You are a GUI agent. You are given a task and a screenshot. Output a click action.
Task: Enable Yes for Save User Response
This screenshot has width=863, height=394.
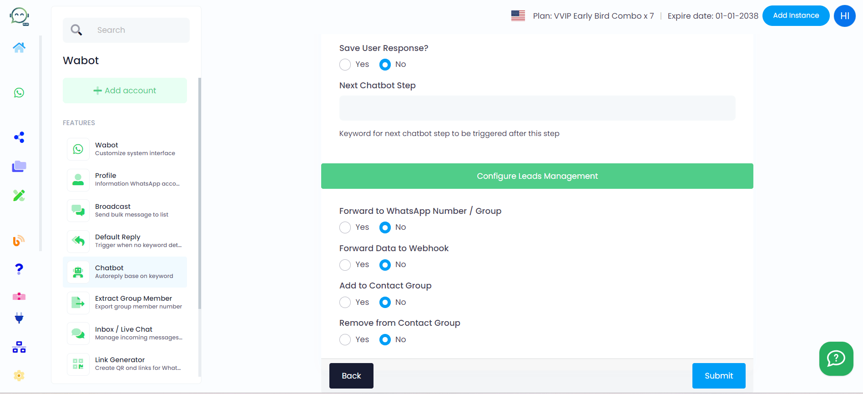(344, 65)
